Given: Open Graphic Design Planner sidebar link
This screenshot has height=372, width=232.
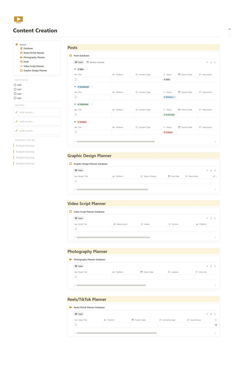Looking at the screenshot, I should click(35, 71).
